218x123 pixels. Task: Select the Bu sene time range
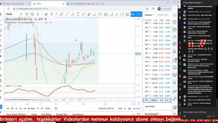(31, 109)
